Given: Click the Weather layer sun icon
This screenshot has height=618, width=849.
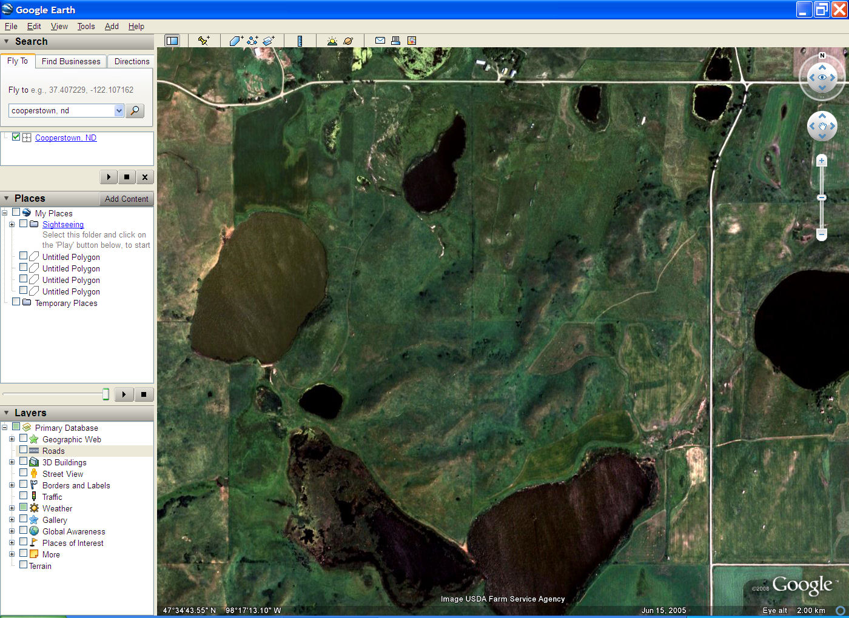Looking at the screenshot, I should 34,508.
